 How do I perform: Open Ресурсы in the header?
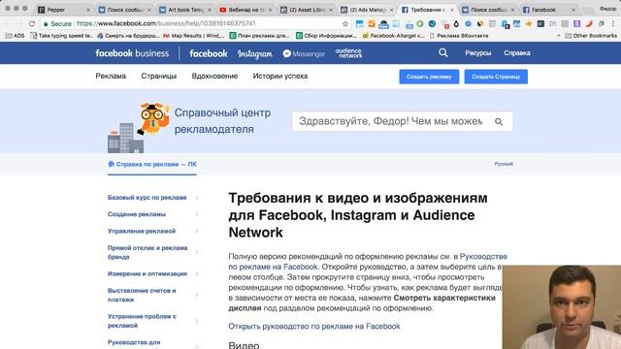(x=478, y=53)
